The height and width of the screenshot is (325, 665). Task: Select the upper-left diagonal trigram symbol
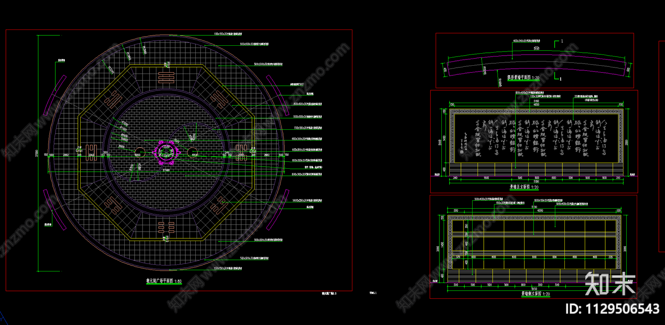click(x=113, y=100)
